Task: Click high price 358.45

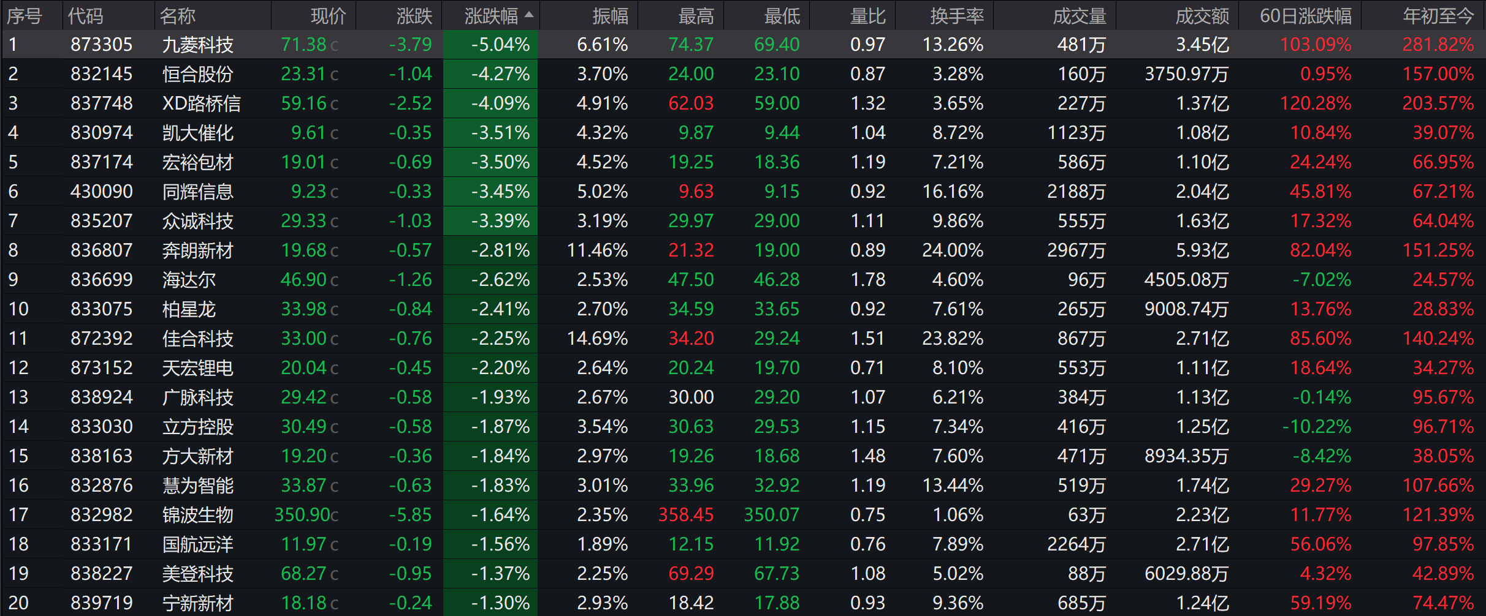Action: click(x=686, y=515)
